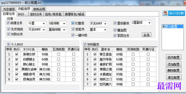Open the 不买BUFF dropdown for 无尽挑战
The image size is (186, 94).
[x=37, y=30]
